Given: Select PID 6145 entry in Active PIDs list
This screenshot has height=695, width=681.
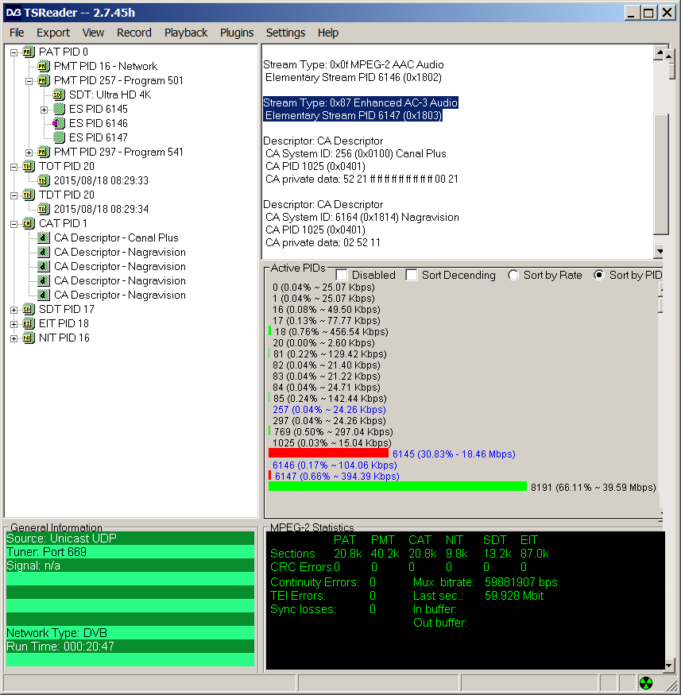Looking at the screenshot, I should pyautogui.click(x=453, y=454).
